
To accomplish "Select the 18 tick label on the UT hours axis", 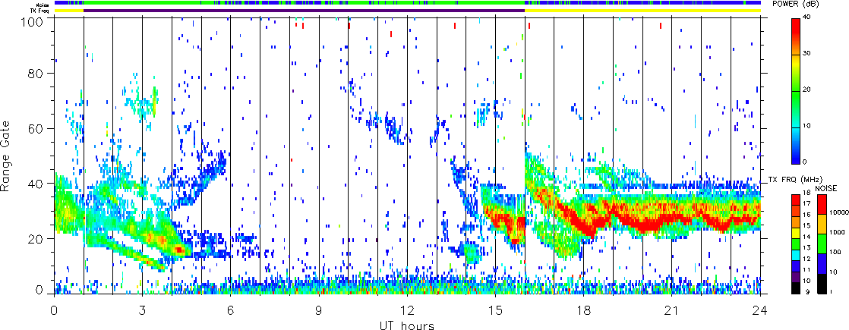I will 584,310.
